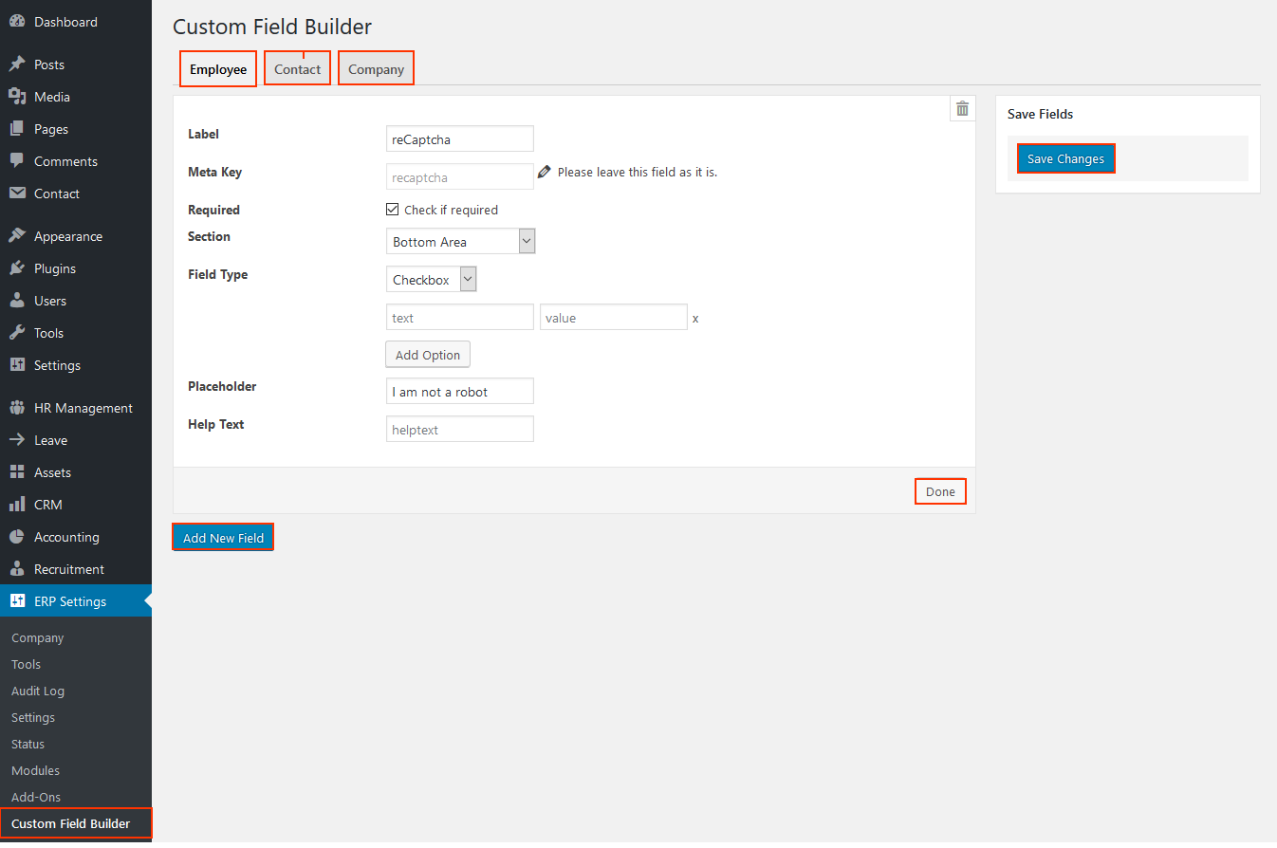Select the Posts pushpin icon
This screenshot has height=848, width=1277.
point(18,64)
